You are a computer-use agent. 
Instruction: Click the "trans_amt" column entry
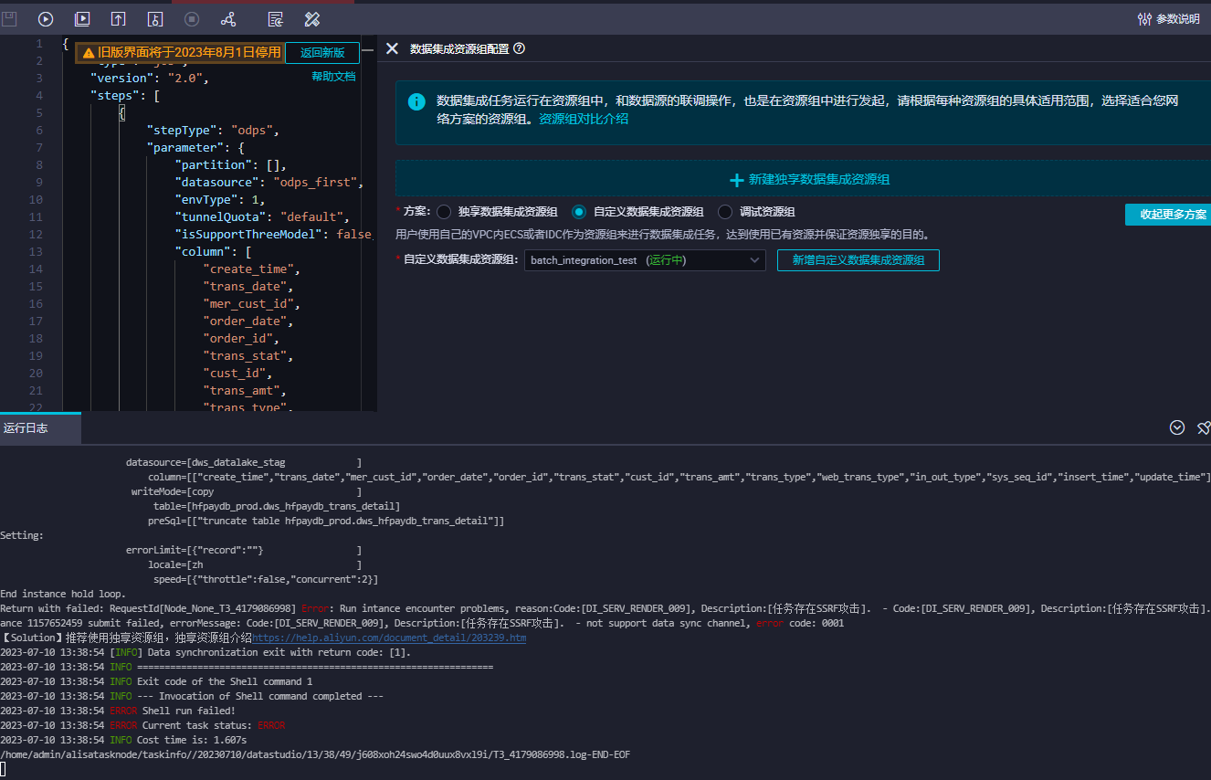245,391
